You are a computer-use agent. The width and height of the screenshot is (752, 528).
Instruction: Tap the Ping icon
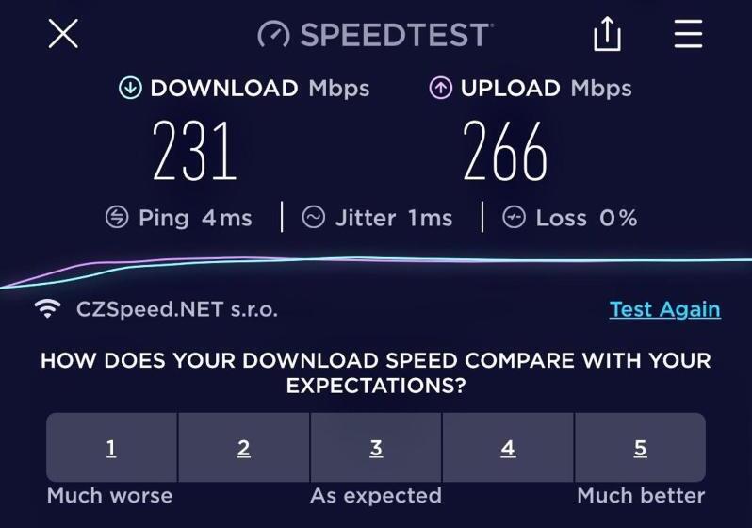click(x=117, y=217)
